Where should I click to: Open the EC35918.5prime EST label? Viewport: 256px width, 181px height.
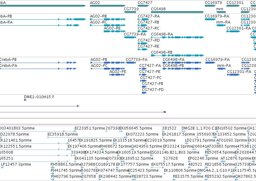pos(63,134)
